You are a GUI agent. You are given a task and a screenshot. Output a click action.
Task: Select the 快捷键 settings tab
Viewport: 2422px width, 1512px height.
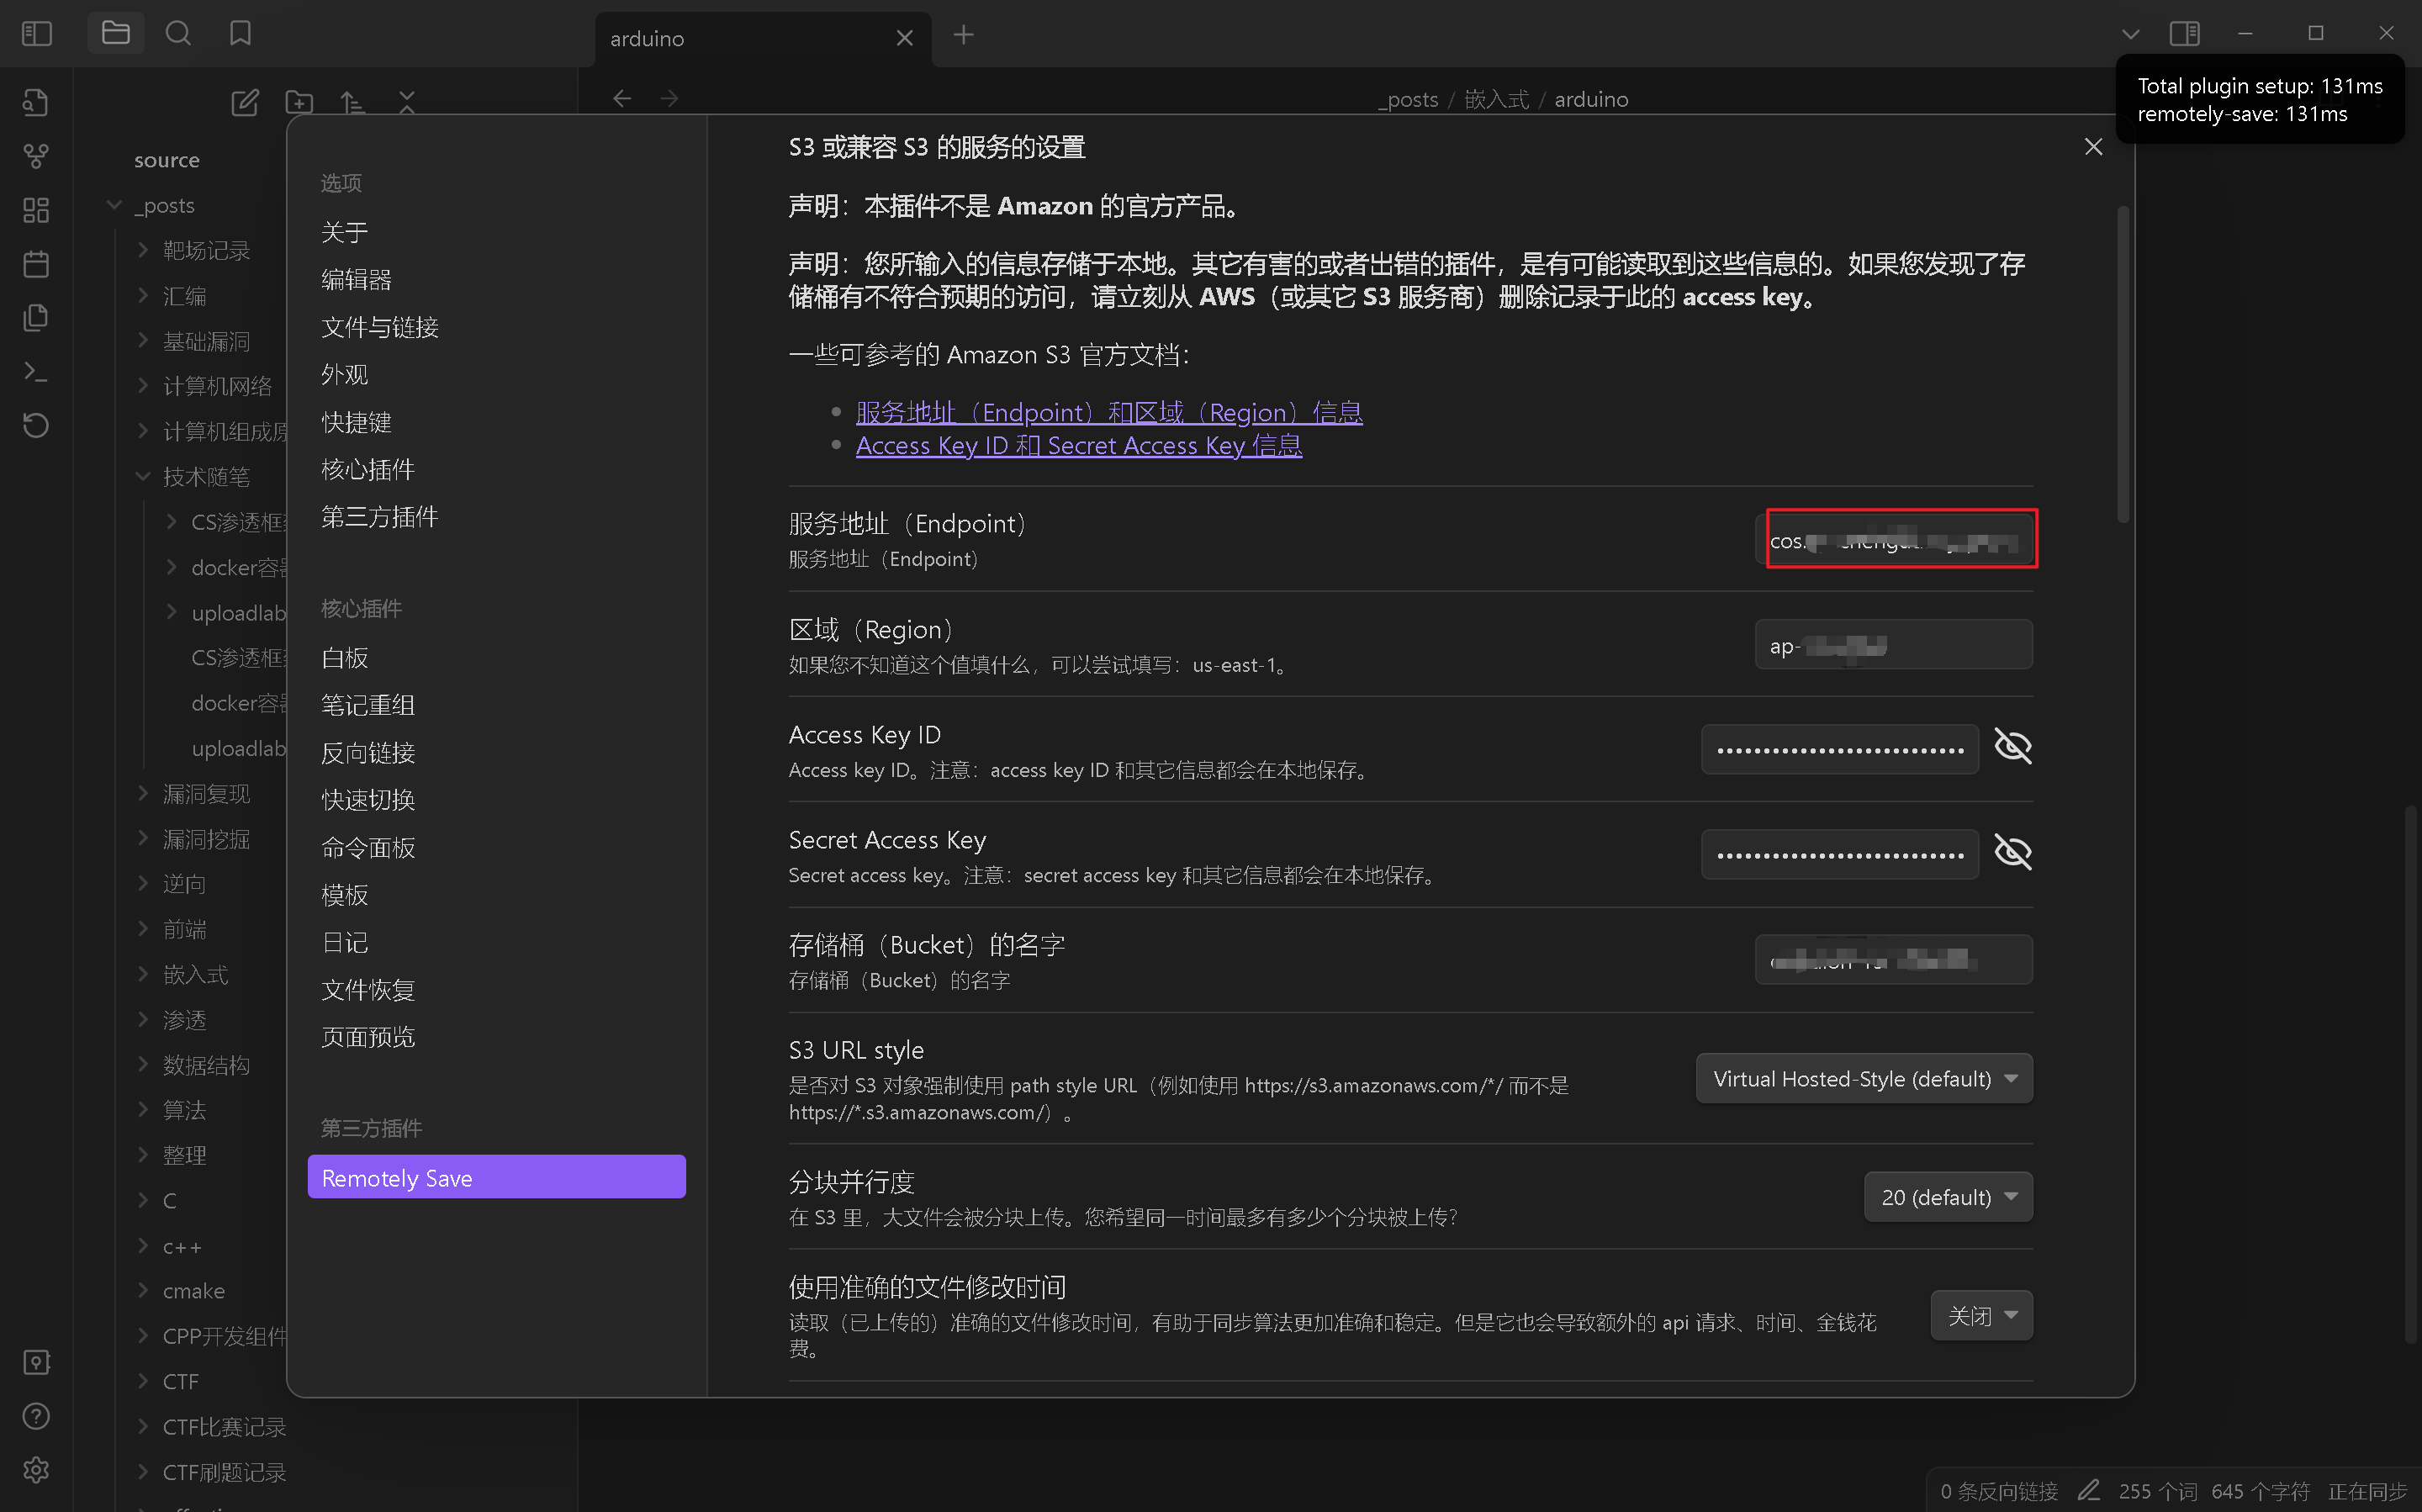click(x=356, y=422)
